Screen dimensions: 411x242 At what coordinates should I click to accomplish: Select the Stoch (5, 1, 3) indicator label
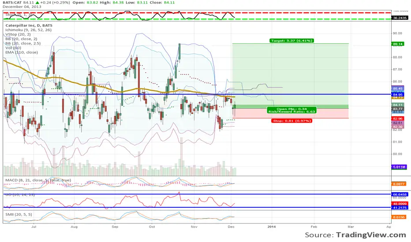(19, 15)
